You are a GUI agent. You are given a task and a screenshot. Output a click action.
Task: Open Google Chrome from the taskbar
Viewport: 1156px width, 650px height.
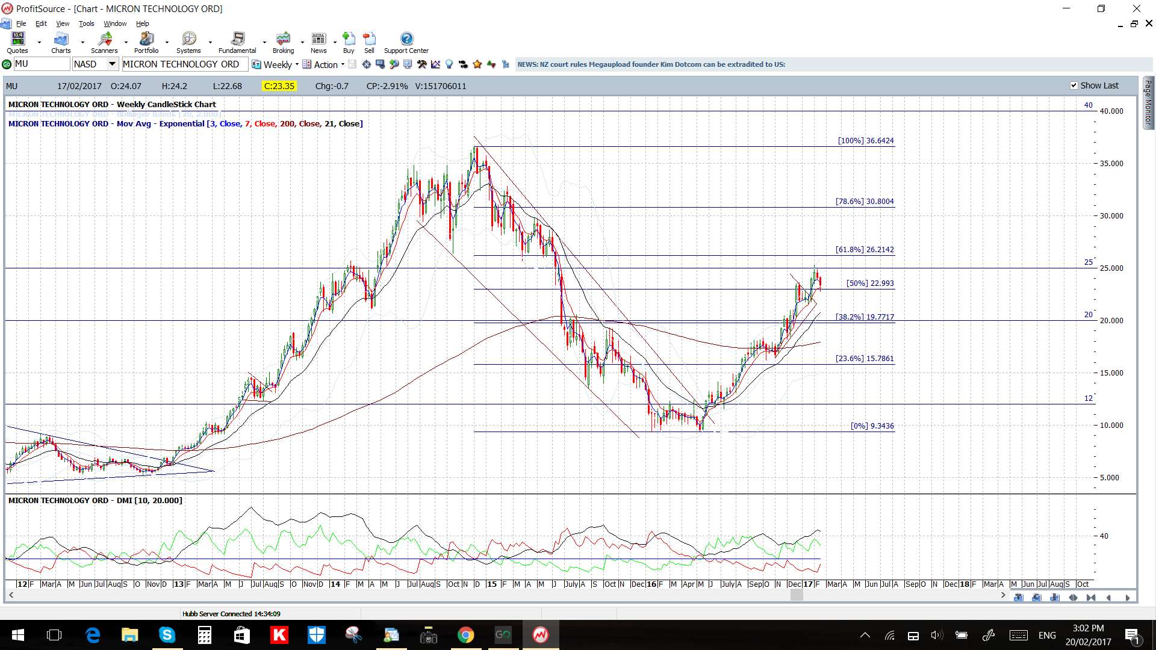tap(465, 635)
